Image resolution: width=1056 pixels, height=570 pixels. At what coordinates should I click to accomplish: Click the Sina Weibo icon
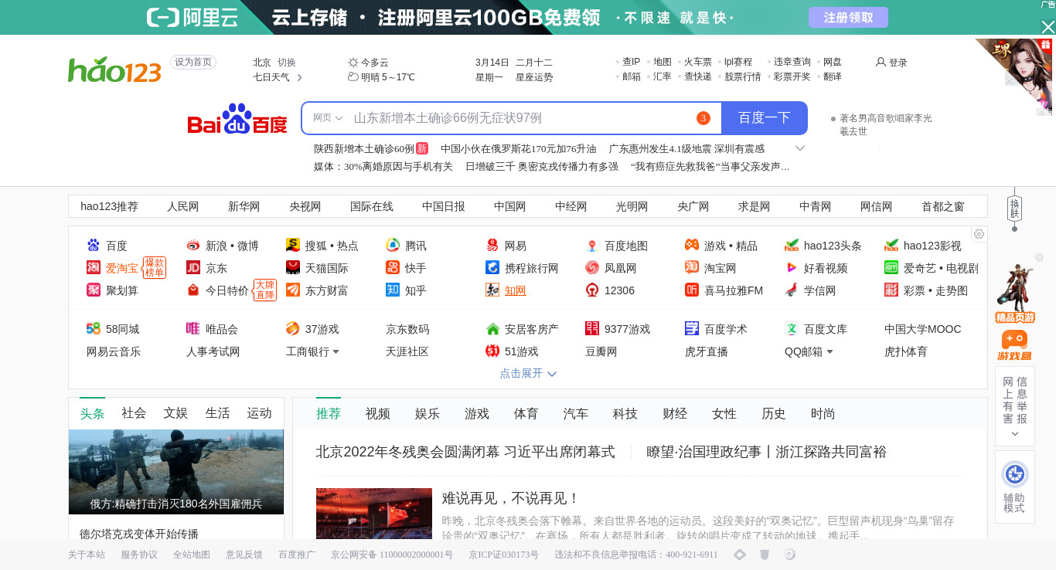pyautogui.click(x=193, y=246)
